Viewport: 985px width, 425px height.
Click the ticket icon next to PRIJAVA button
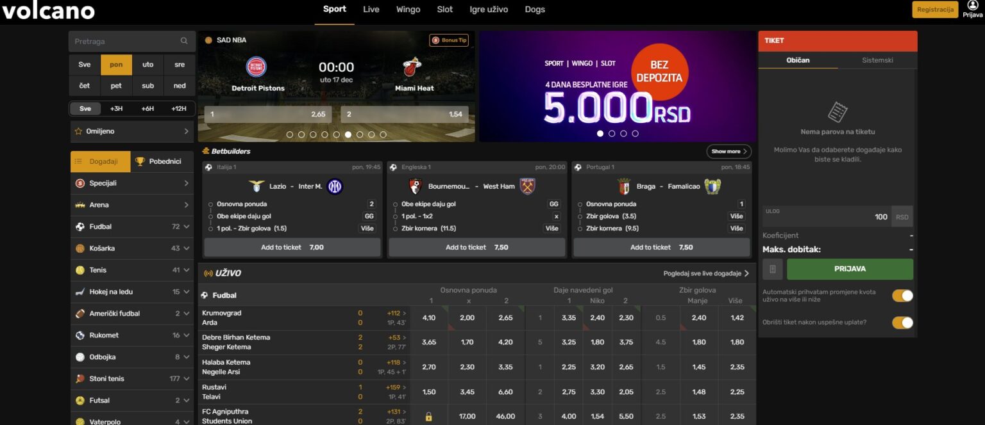pos(772,269)
